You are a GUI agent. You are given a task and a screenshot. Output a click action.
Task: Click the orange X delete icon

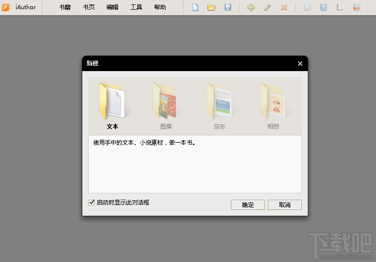point(284,7)
